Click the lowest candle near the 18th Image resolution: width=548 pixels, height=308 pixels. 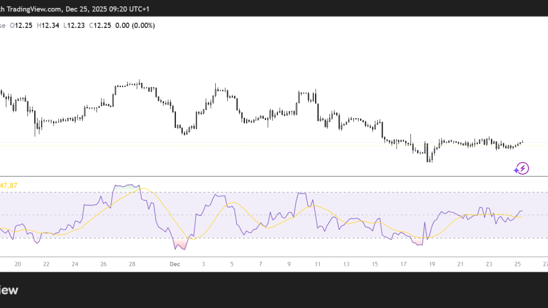click(427, 154)
